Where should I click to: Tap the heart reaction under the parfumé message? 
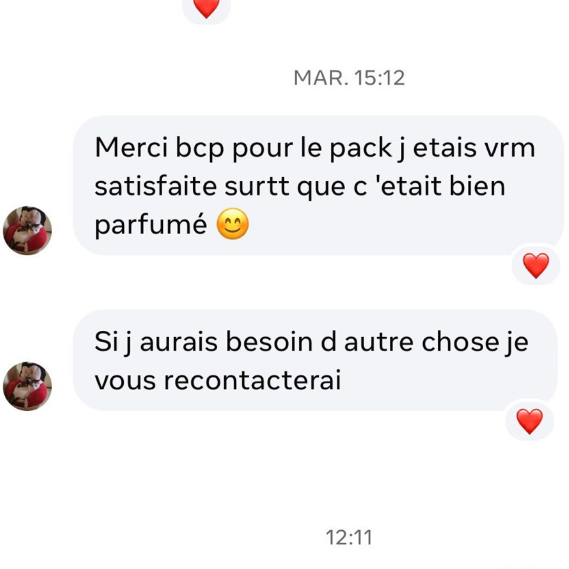(536, 266)
